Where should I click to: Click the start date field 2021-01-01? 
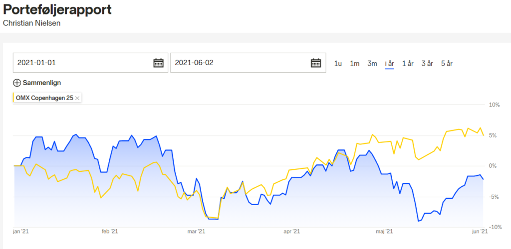point(91,63)
